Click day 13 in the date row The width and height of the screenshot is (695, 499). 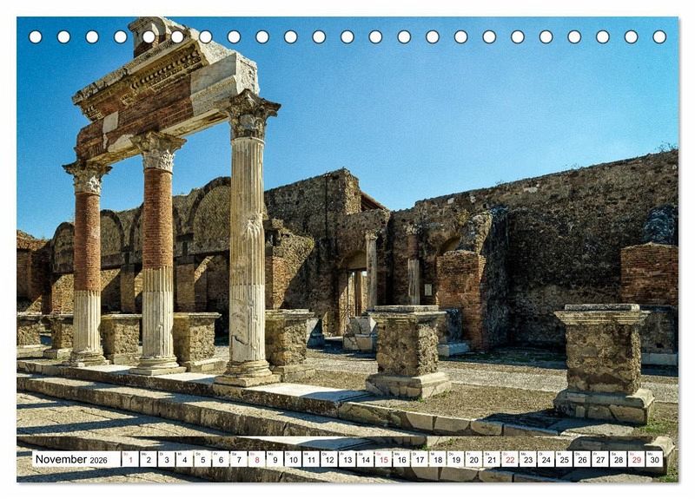tap(347, 459)
